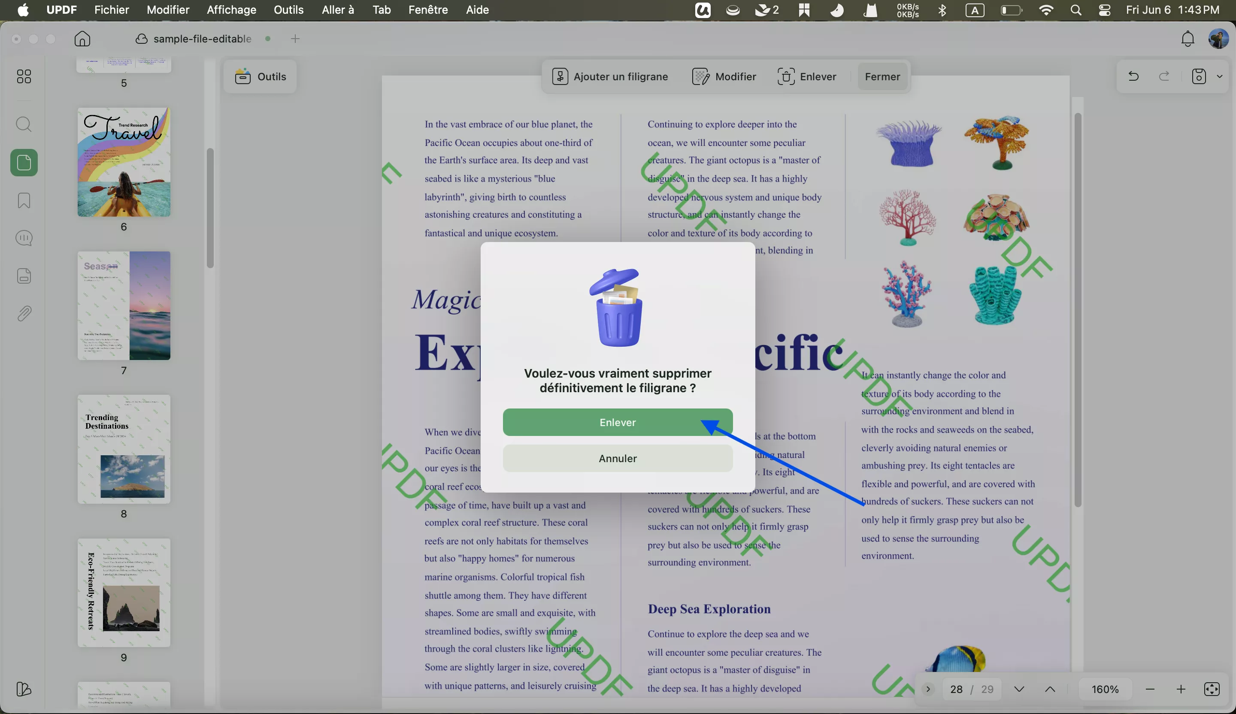1236x714 pixels.
Task: Expand the save options dropdown arrow
Action: click(1220, 76)
